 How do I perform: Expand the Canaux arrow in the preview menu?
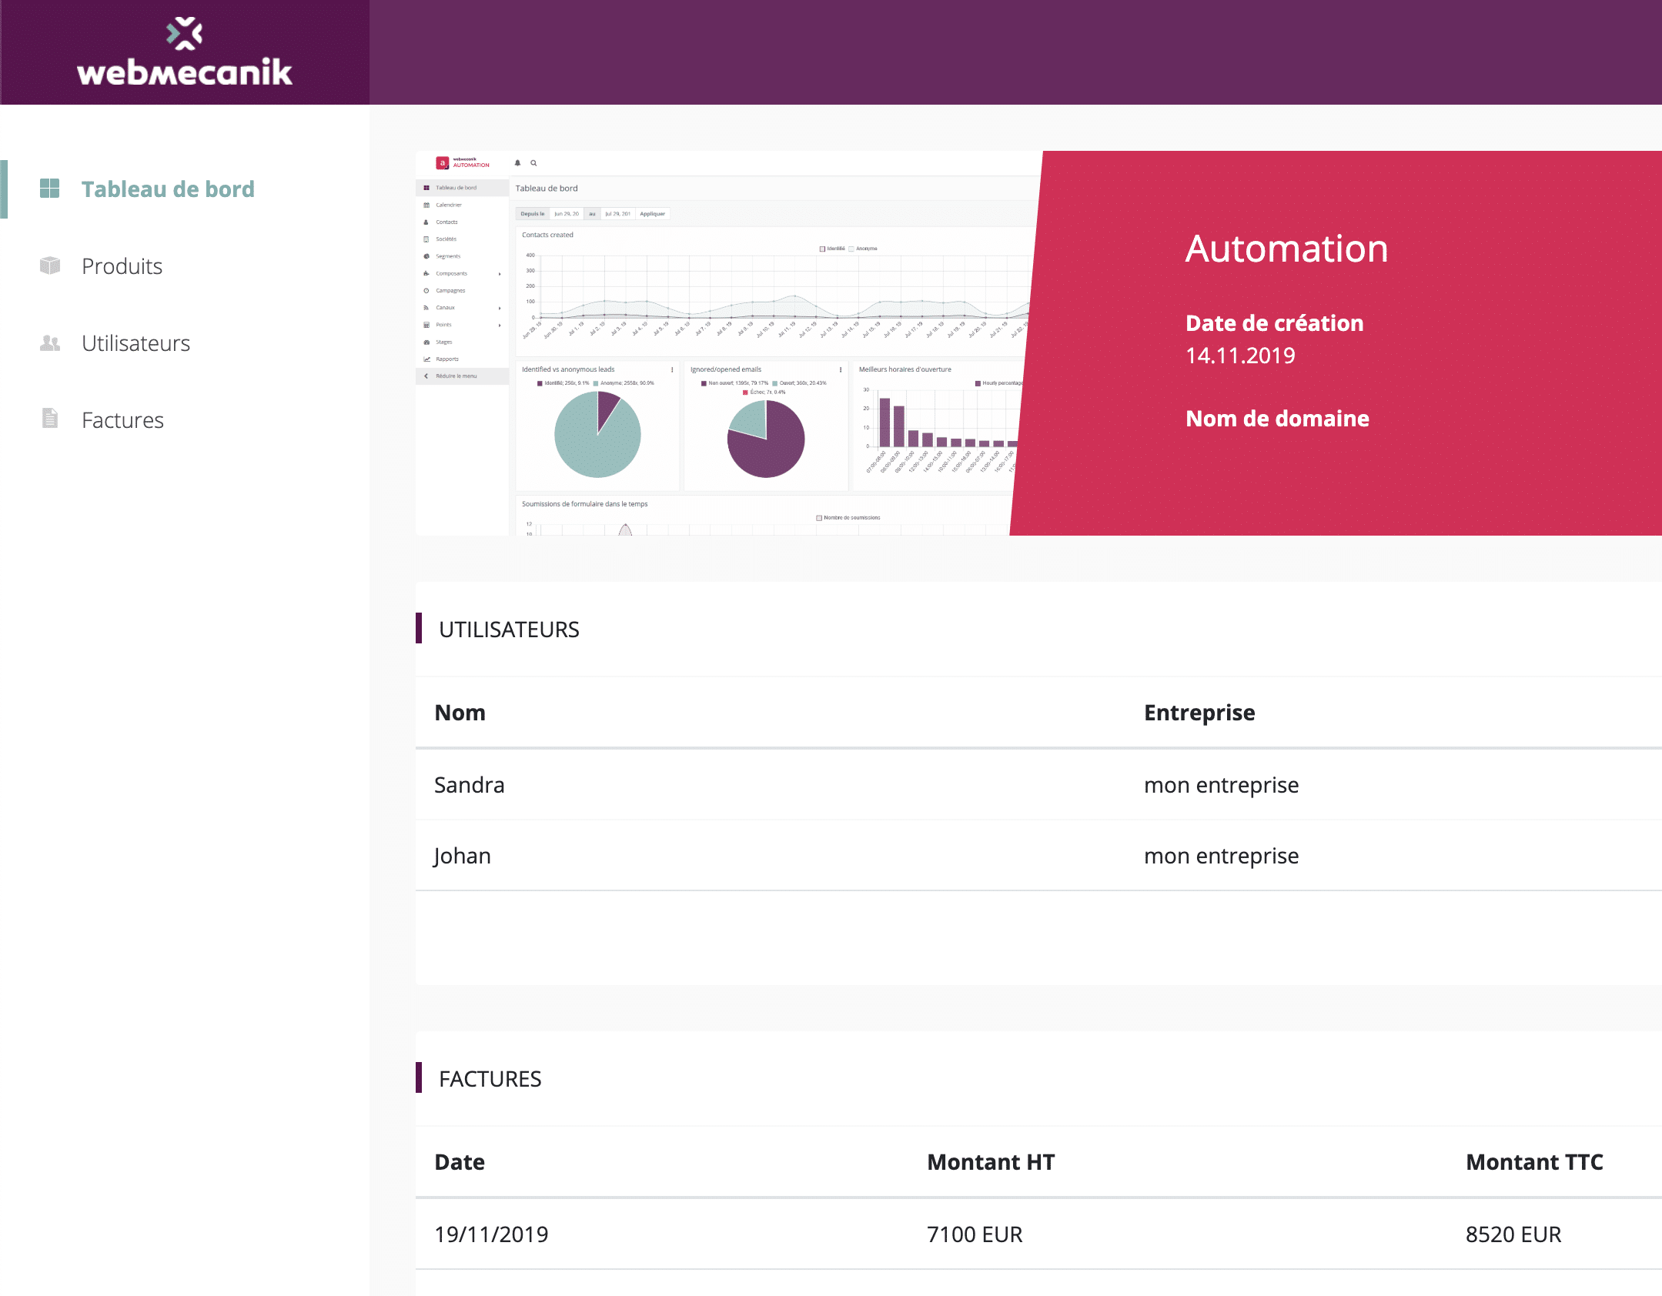(500, 308)
